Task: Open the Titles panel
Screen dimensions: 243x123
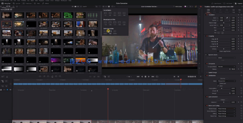Action: [37, 3]
